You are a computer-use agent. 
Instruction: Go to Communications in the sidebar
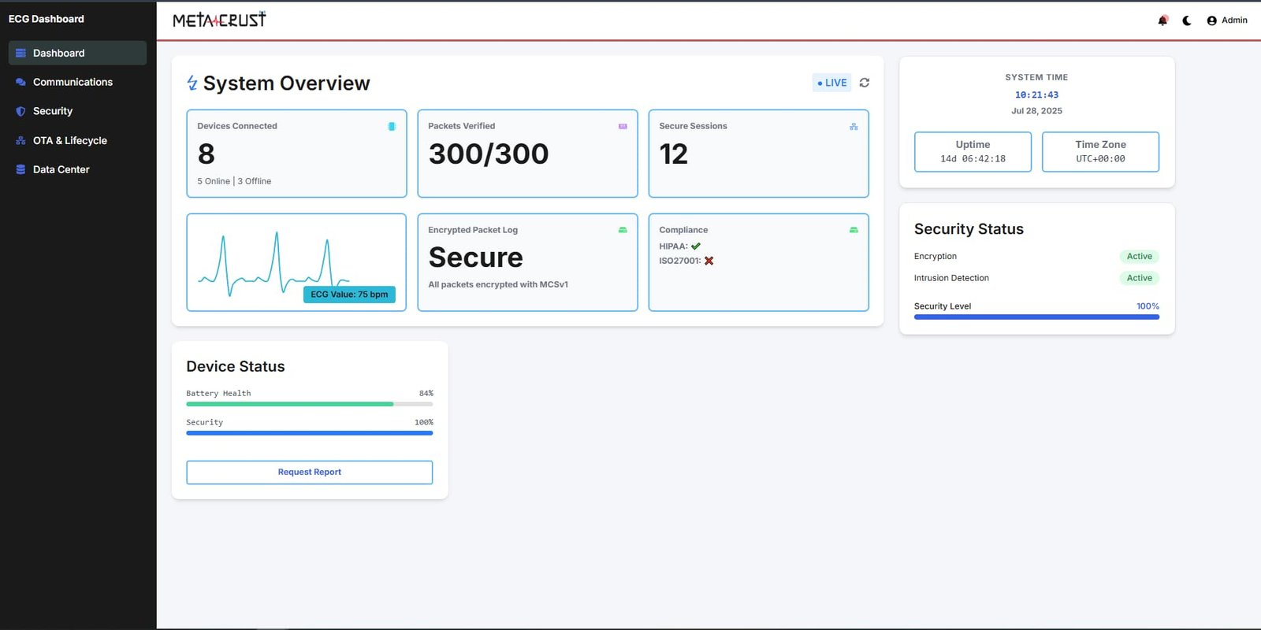click(x=73, y=82)
